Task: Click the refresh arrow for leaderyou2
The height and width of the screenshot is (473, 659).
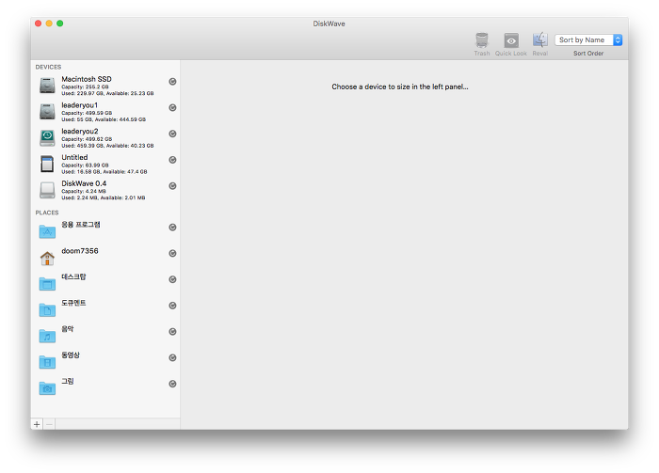Action: (x=172, y=134)
